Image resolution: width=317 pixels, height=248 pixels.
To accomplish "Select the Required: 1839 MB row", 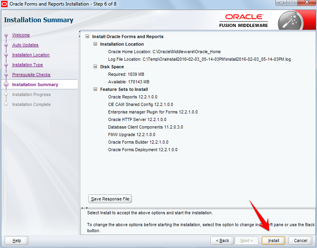I will [126, 74].
